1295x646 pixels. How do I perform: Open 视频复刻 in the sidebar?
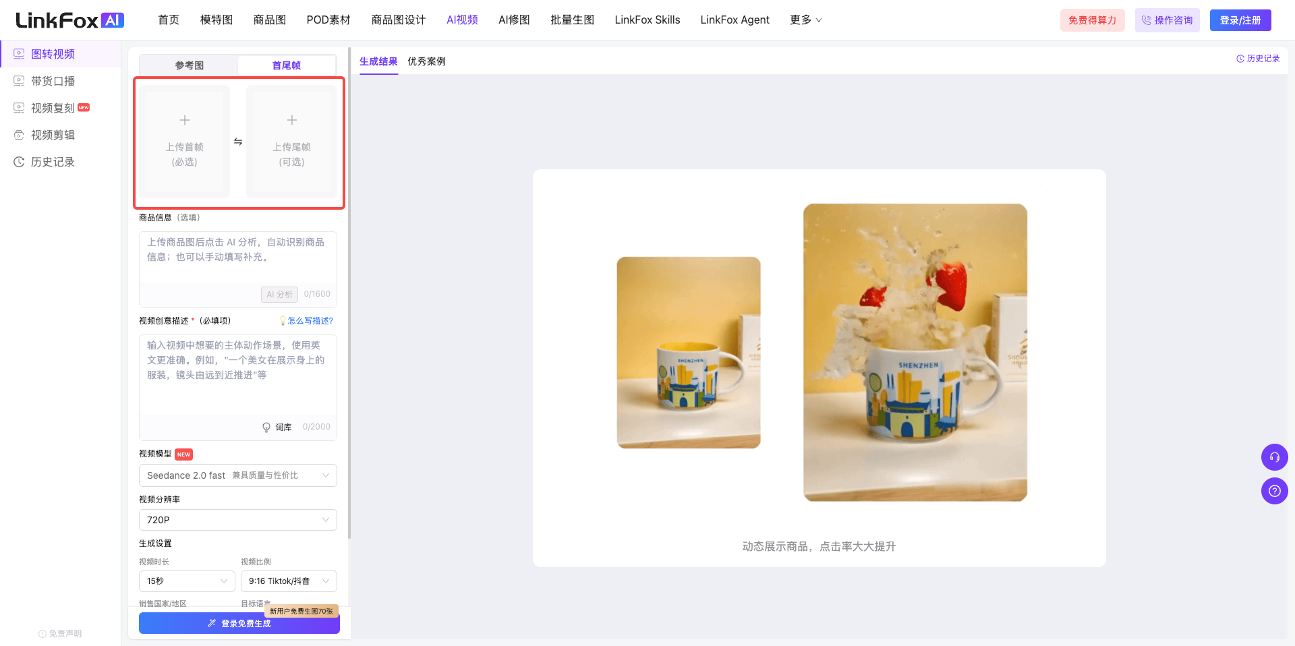(x=61, y=108)
